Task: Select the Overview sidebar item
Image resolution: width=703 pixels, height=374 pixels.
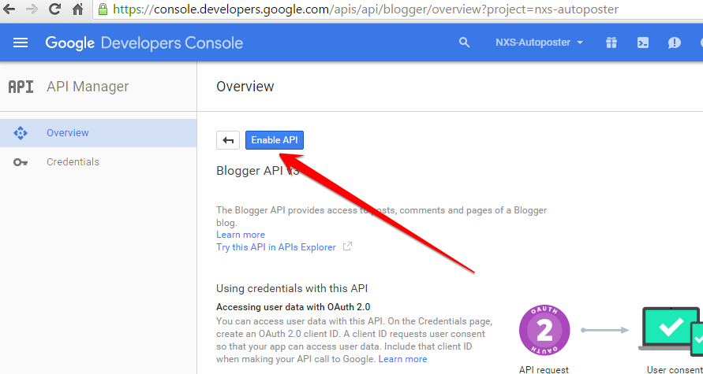Action: (x=98, y=133)
